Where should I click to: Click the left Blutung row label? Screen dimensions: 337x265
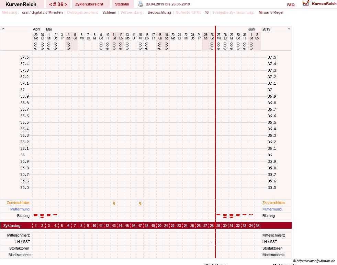[x=23, y=216]
